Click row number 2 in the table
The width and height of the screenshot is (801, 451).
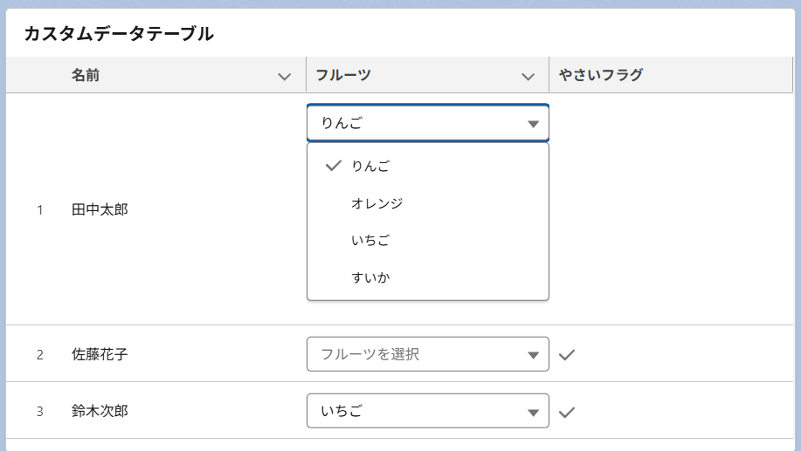point(39,355)
